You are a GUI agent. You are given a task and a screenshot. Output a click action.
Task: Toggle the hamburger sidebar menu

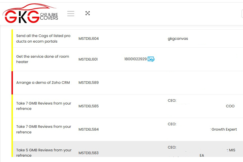click(x=71, y=13)
